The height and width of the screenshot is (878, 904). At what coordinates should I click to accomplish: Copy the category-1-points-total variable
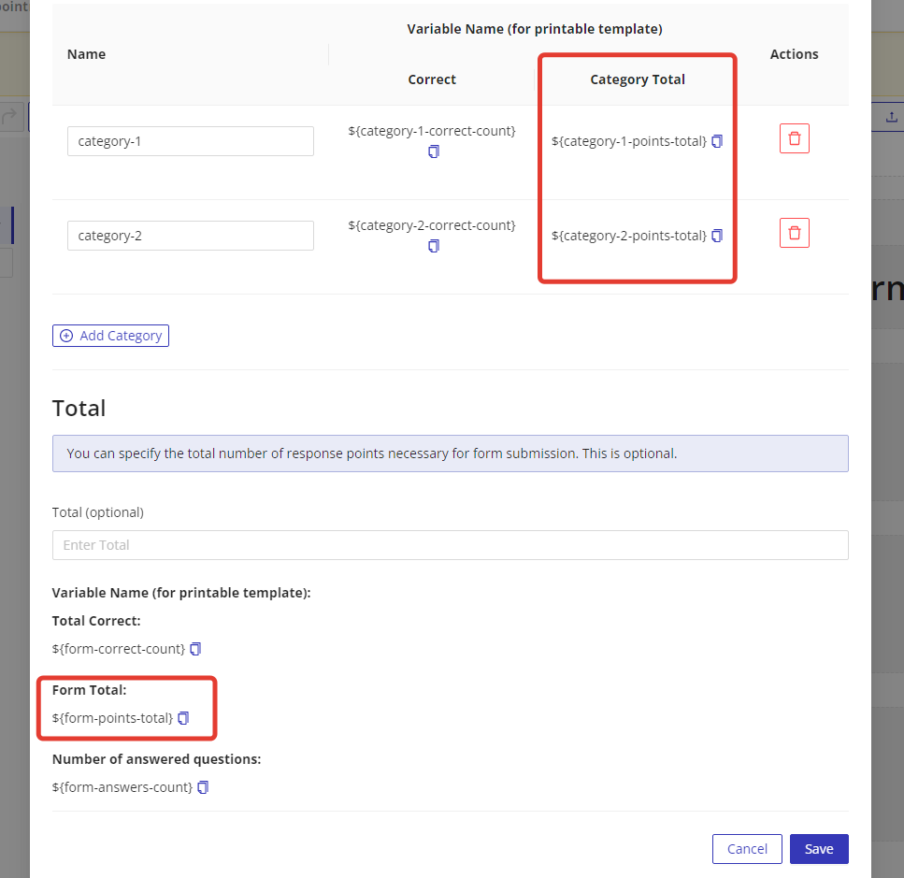(x=717, y=141)
